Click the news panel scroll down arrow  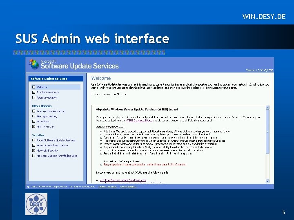[267, 181]
